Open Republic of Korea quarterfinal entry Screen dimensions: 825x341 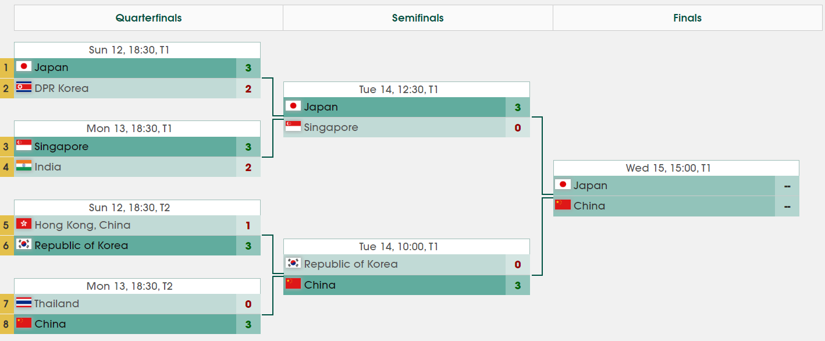pos(81,246)
